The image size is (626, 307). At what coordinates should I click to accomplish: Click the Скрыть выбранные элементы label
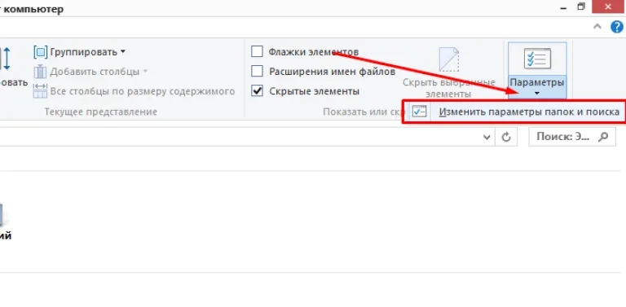[x=449, y=88]
